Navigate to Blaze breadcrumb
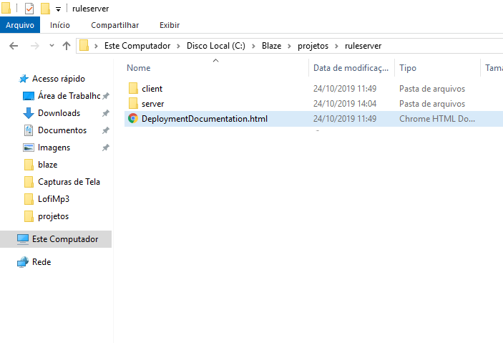 tap(271, 46)
